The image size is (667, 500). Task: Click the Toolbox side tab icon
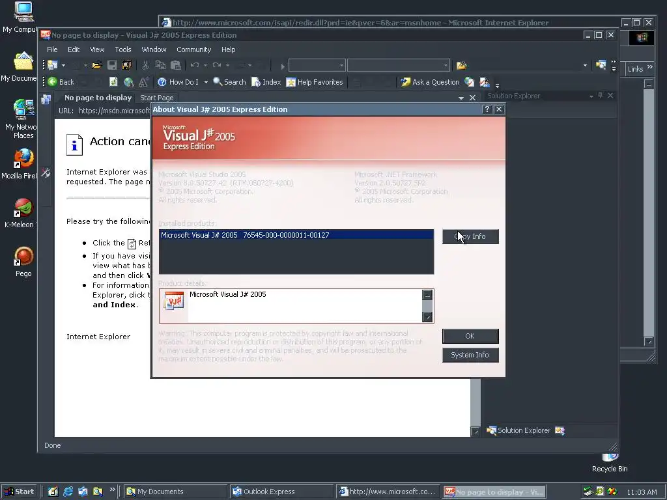coord(46,173)
